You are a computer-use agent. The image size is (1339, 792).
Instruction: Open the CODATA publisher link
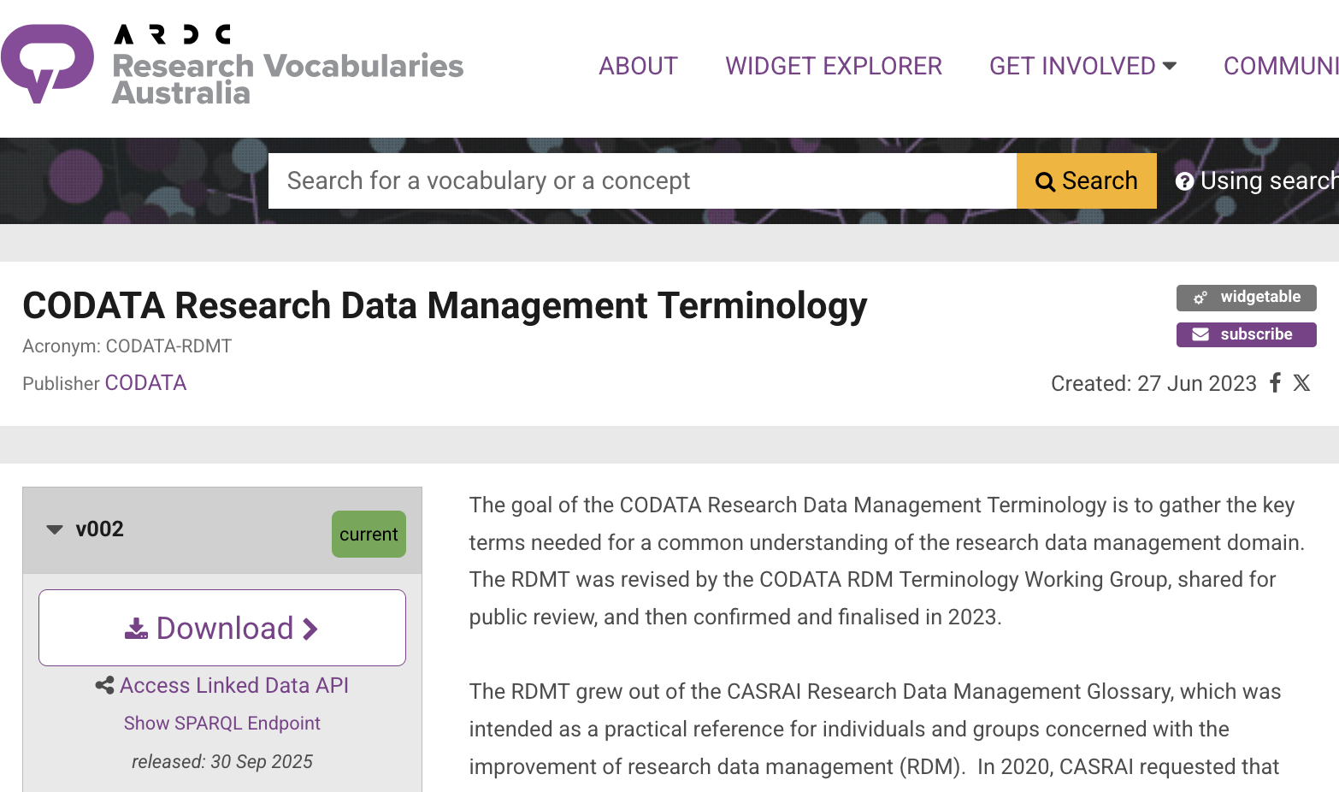145,383
